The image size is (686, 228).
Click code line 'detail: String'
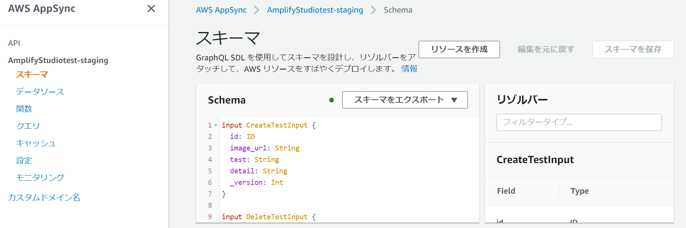pyautogui.click(x=259, y=171)
